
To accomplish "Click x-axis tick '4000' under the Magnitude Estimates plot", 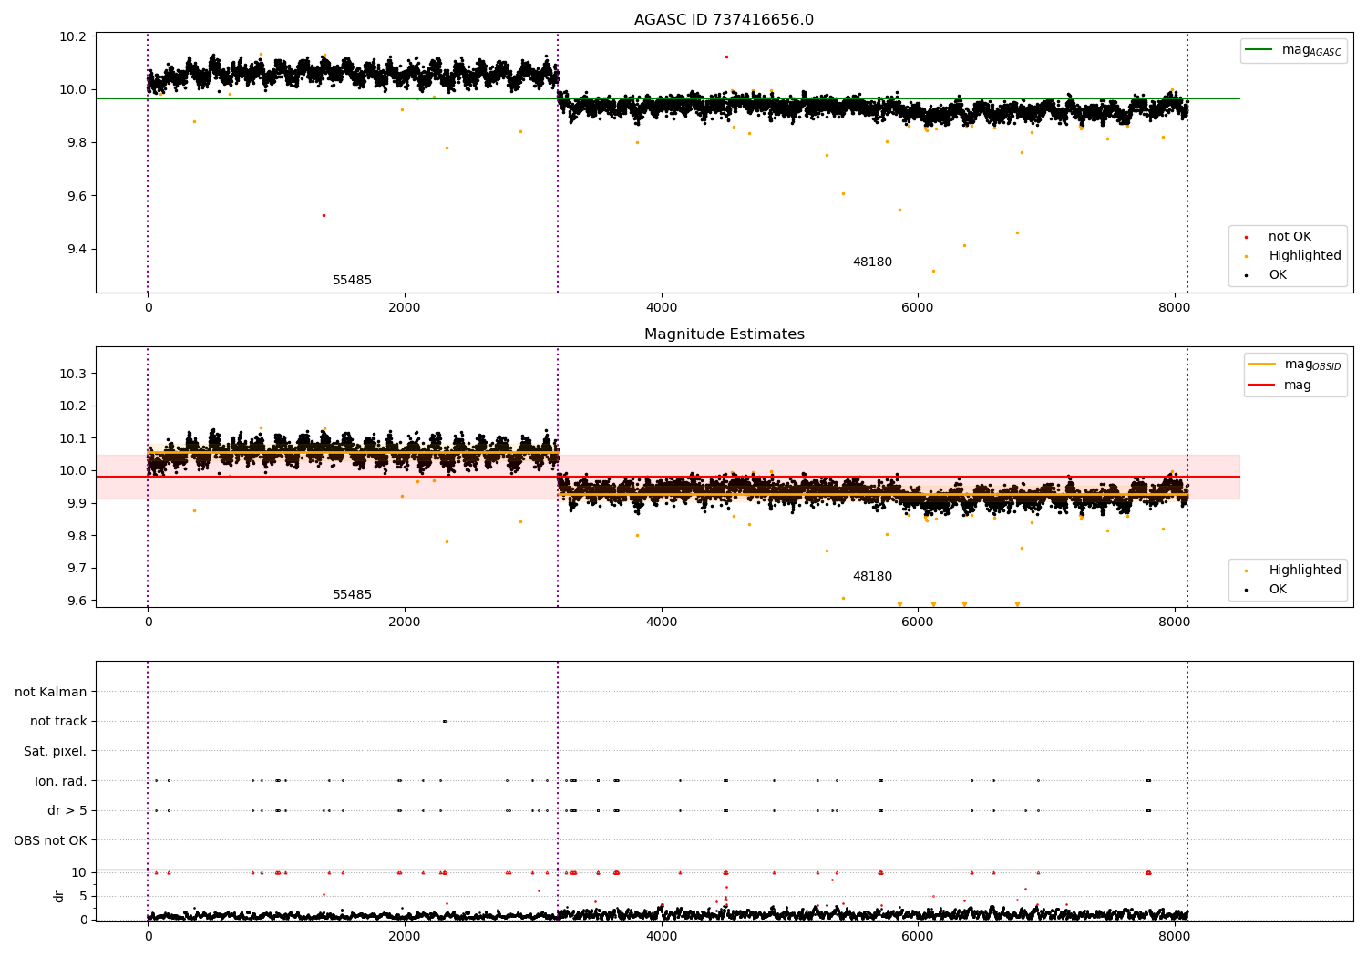I will click(x=662, y=623).
